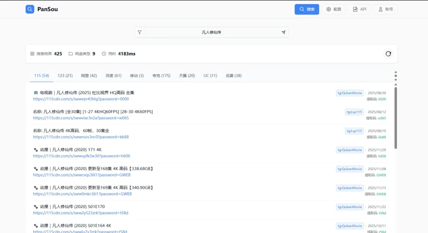This screenshot has height=233, width=428.
Task: Switch to the 百度 (61) tab
Action: click(113, 75)
